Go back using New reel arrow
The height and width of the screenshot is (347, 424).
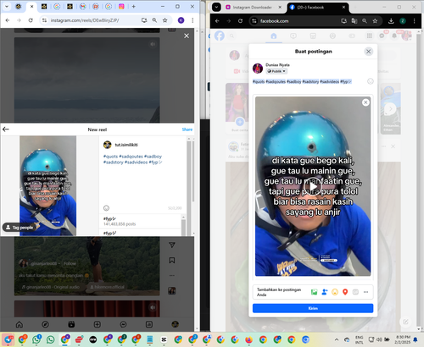(x=6, y=129)
